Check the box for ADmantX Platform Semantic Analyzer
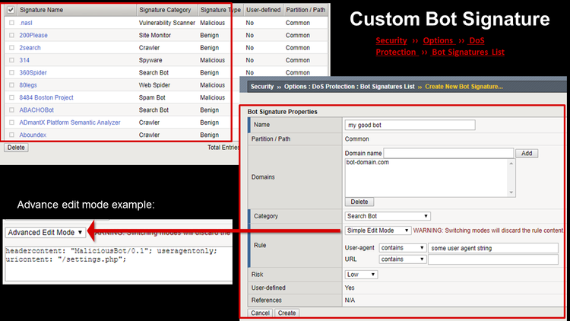Viewport: 570px width, 321px height. point(11,122)
